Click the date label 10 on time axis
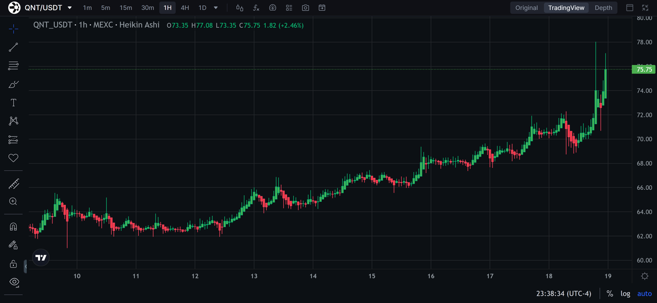Viewport: 657px width, 303px height. (x=77, y=276)
